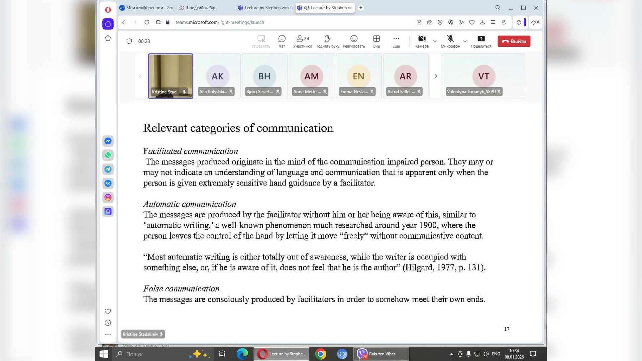Click Поделиться share screen icon

pyautogui.click(x=481, y=41)
